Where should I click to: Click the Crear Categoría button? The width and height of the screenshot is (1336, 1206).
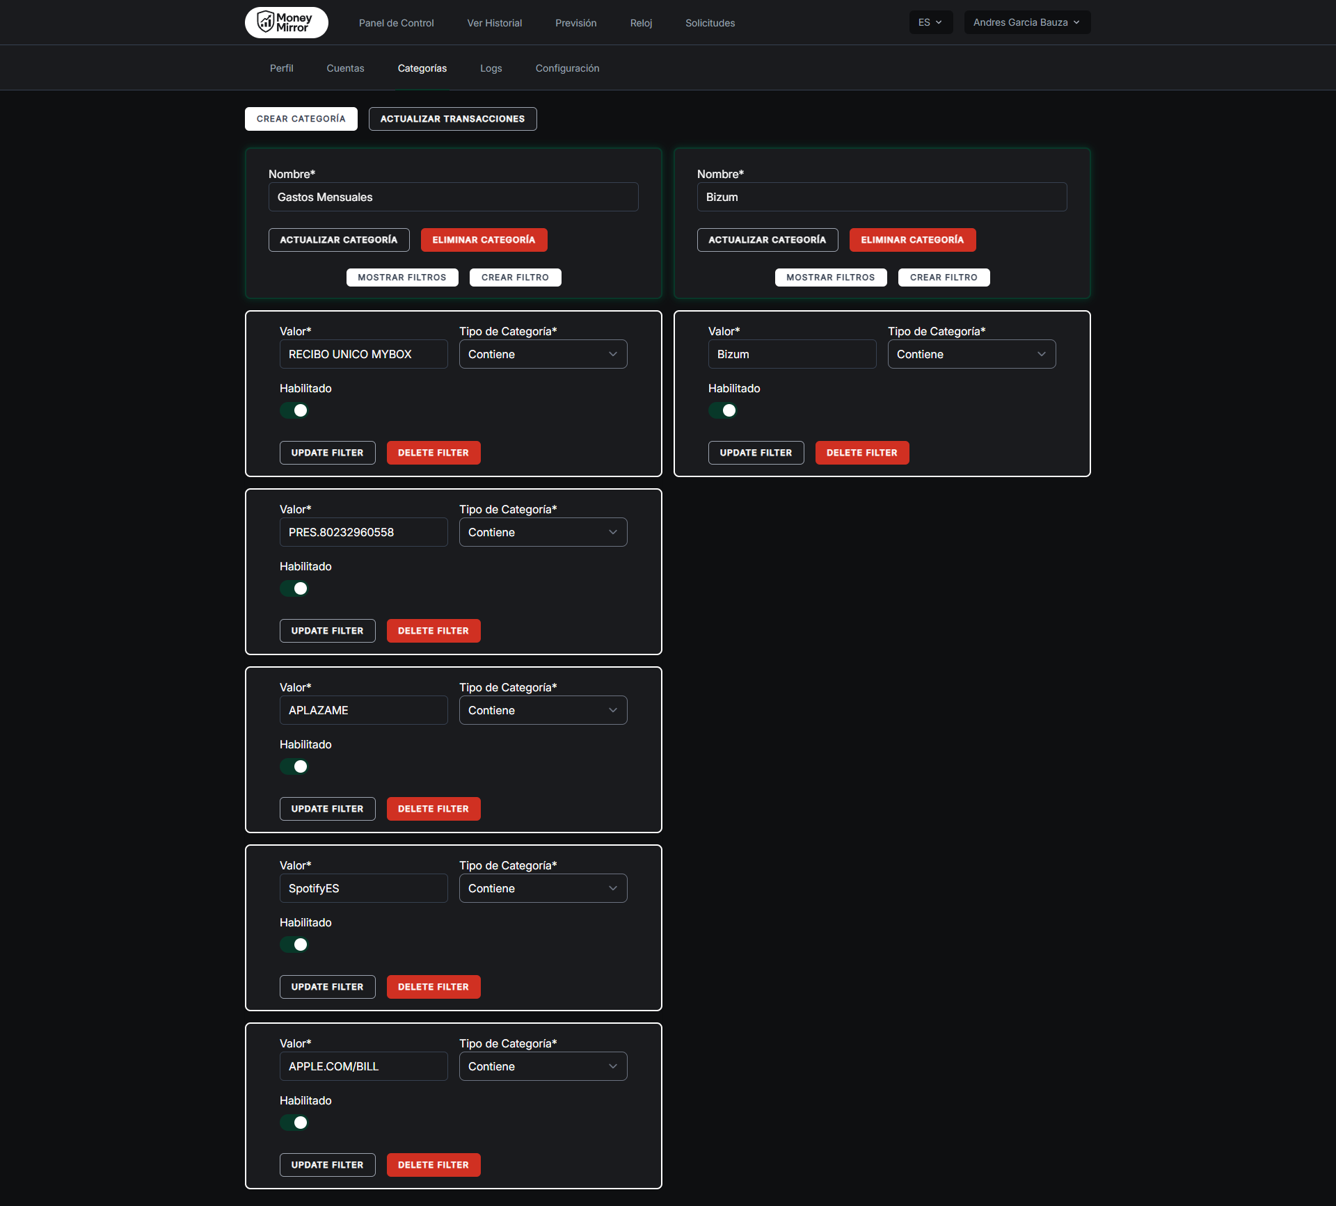[301, 119]
